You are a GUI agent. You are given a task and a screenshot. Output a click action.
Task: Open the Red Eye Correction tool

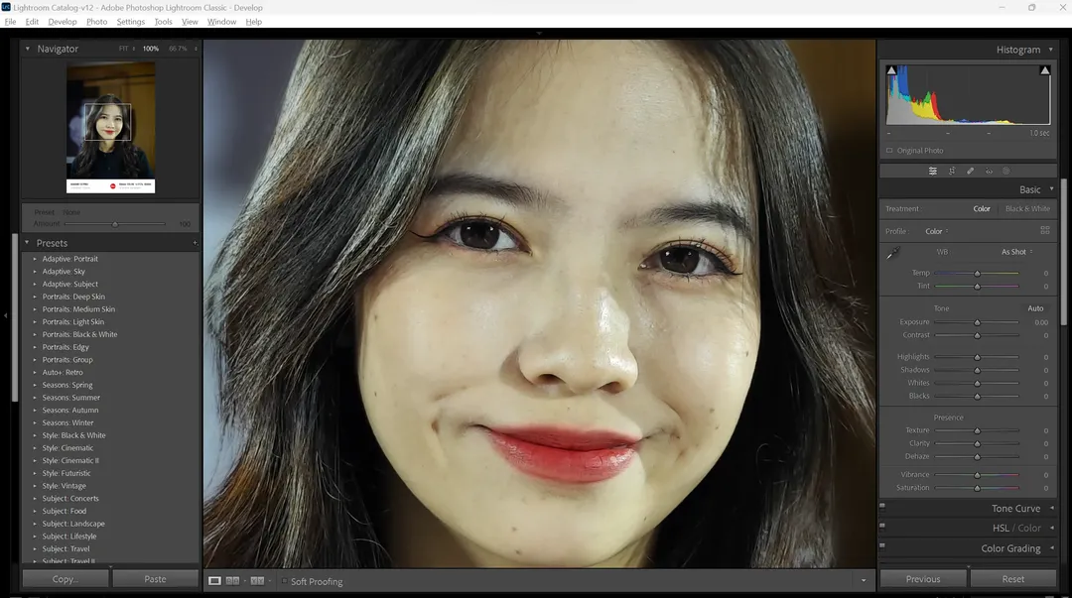point(989,171)
